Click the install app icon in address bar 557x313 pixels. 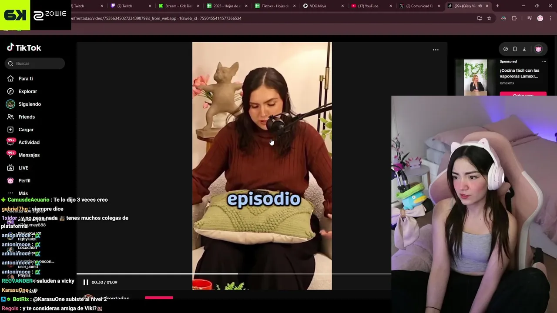click(480, 18)
